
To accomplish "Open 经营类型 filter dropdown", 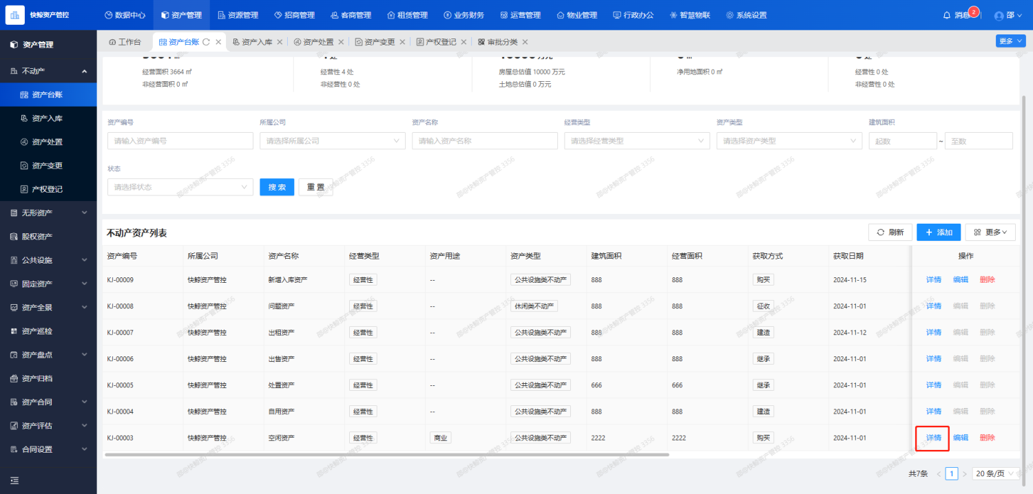I will (637, 140).
